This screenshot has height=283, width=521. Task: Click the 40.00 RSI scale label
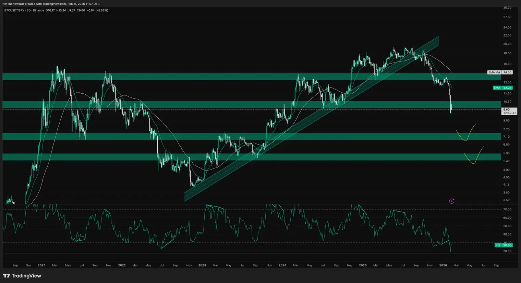[507, 234]
